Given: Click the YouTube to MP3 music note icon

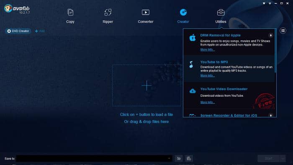Looking at the screenshot, I should point(191,65).
